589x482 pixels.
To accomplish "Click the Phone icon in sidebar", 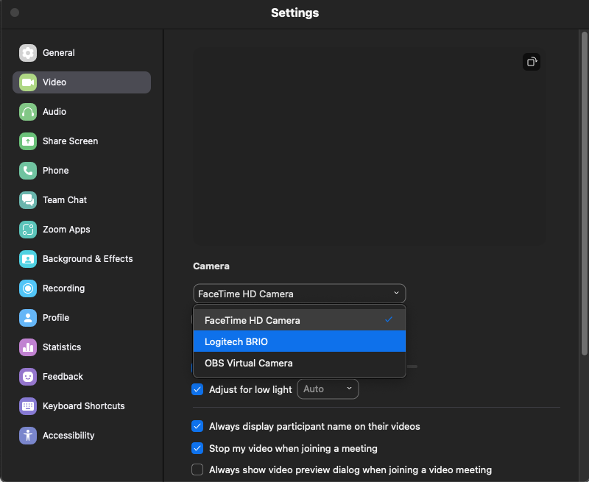I will [x=28, y=171].
